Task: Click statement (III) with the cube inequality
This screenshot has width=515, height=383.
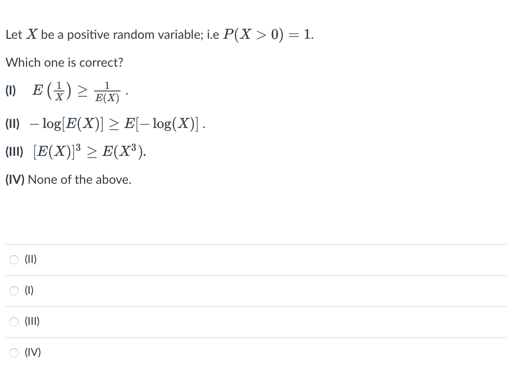Action: click(76, 152)
